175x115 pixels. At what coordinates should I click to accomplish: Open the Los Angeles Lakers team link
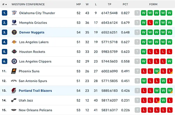34,42
